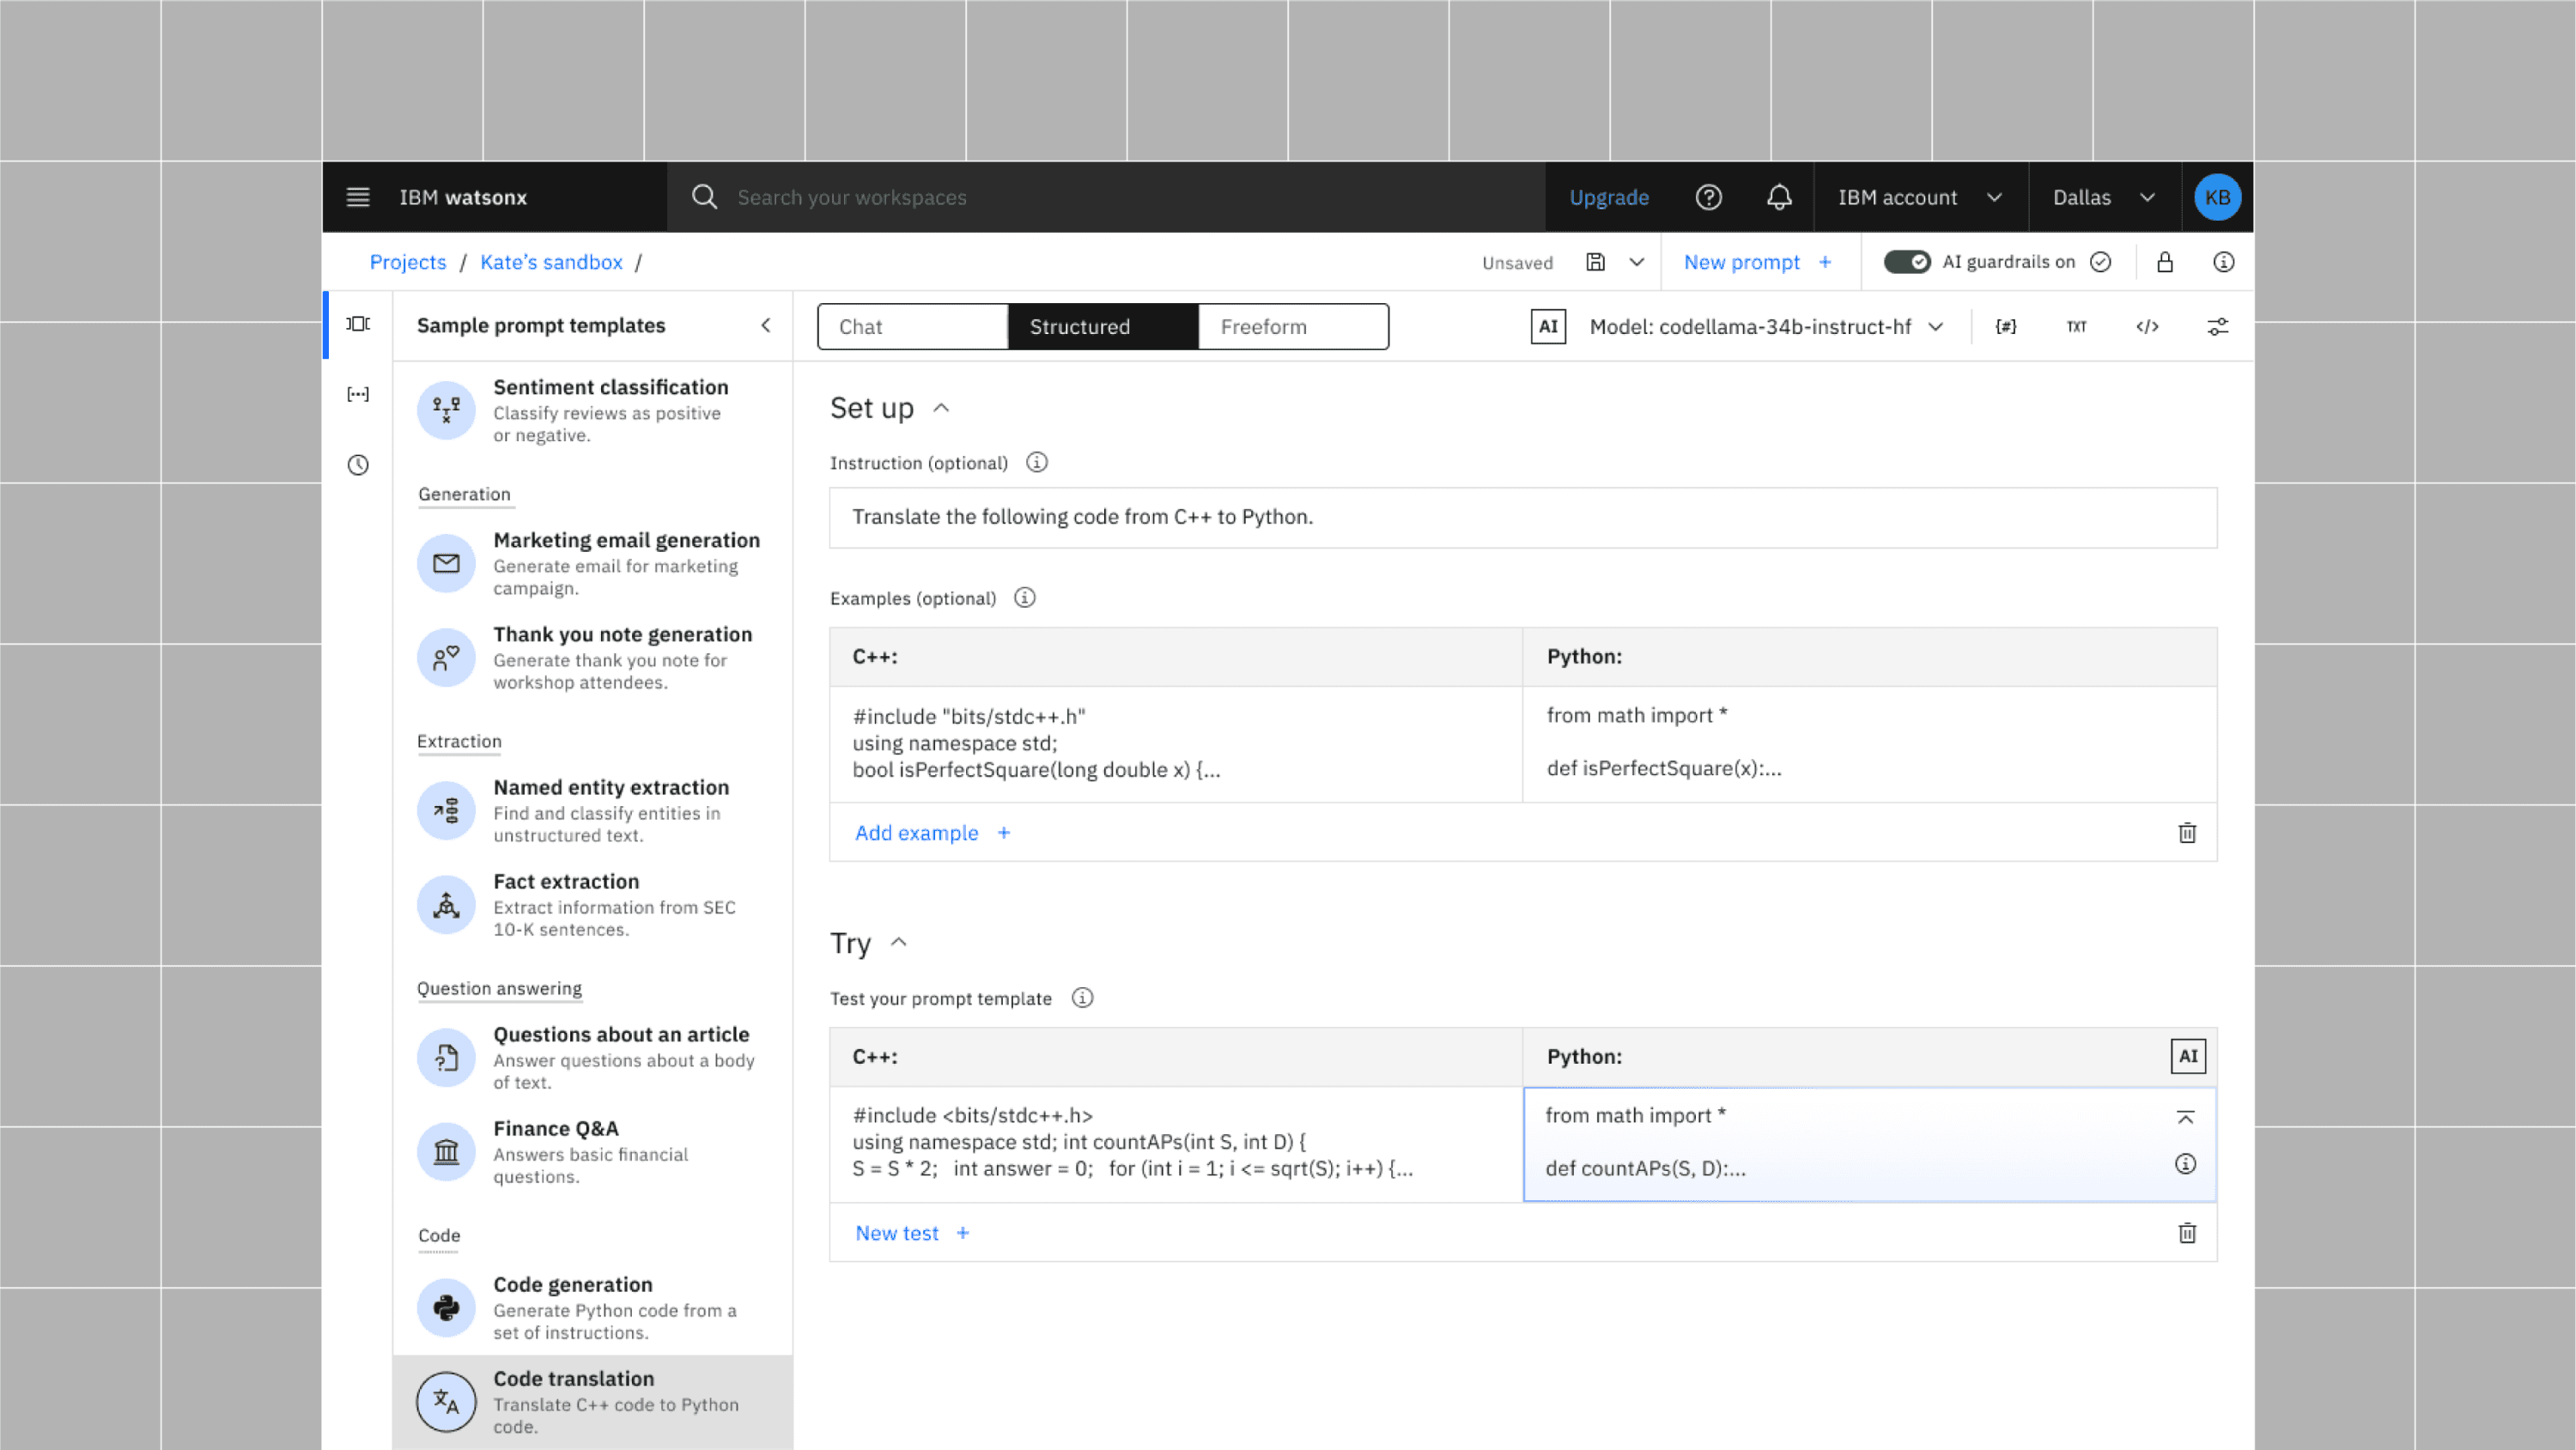The width and height of the screenshot is (2576, 1450).
Task: Click the Instruction text field
Action: pyautogui.click(x=1523, y=517)
